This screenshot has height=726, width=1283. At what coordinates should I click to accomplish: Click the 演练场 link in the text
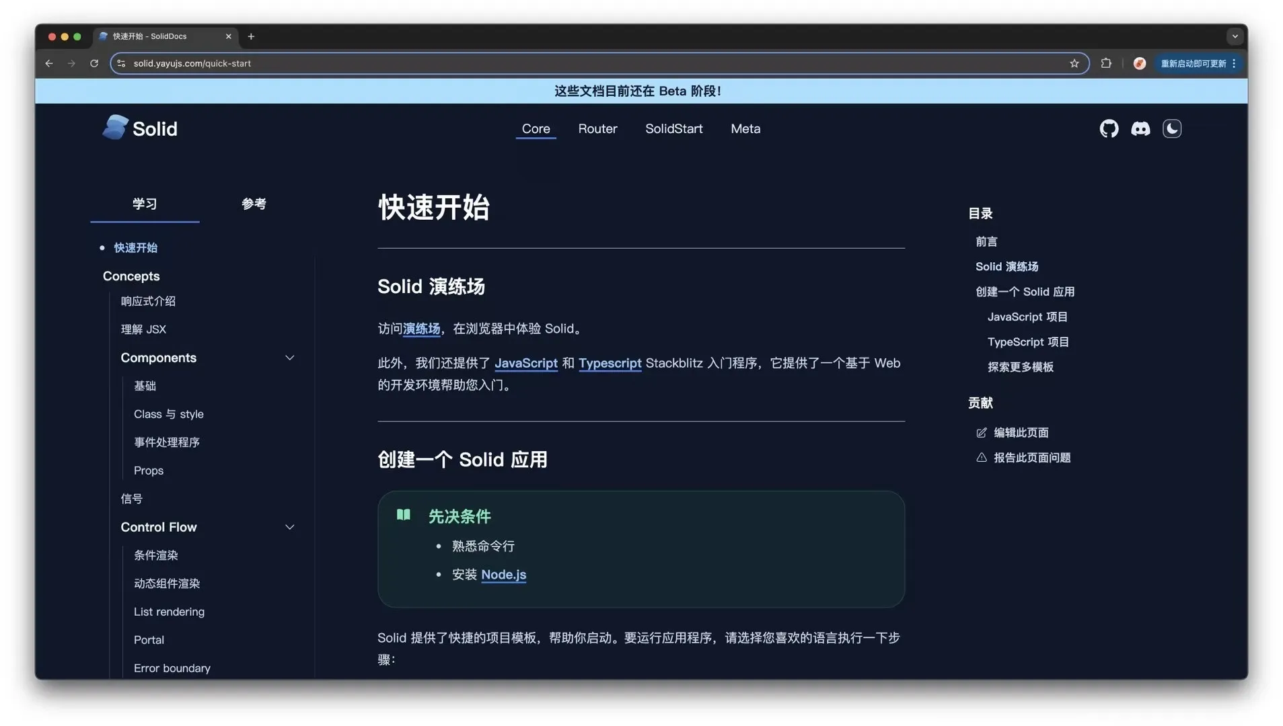(x=421, y=329)
